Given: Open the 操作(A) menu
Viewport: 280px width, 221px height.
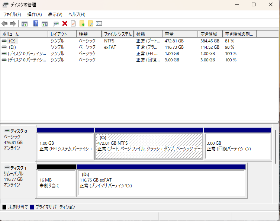Looking at the screenshot, I should pyautogui.click(x=35, y=15).
